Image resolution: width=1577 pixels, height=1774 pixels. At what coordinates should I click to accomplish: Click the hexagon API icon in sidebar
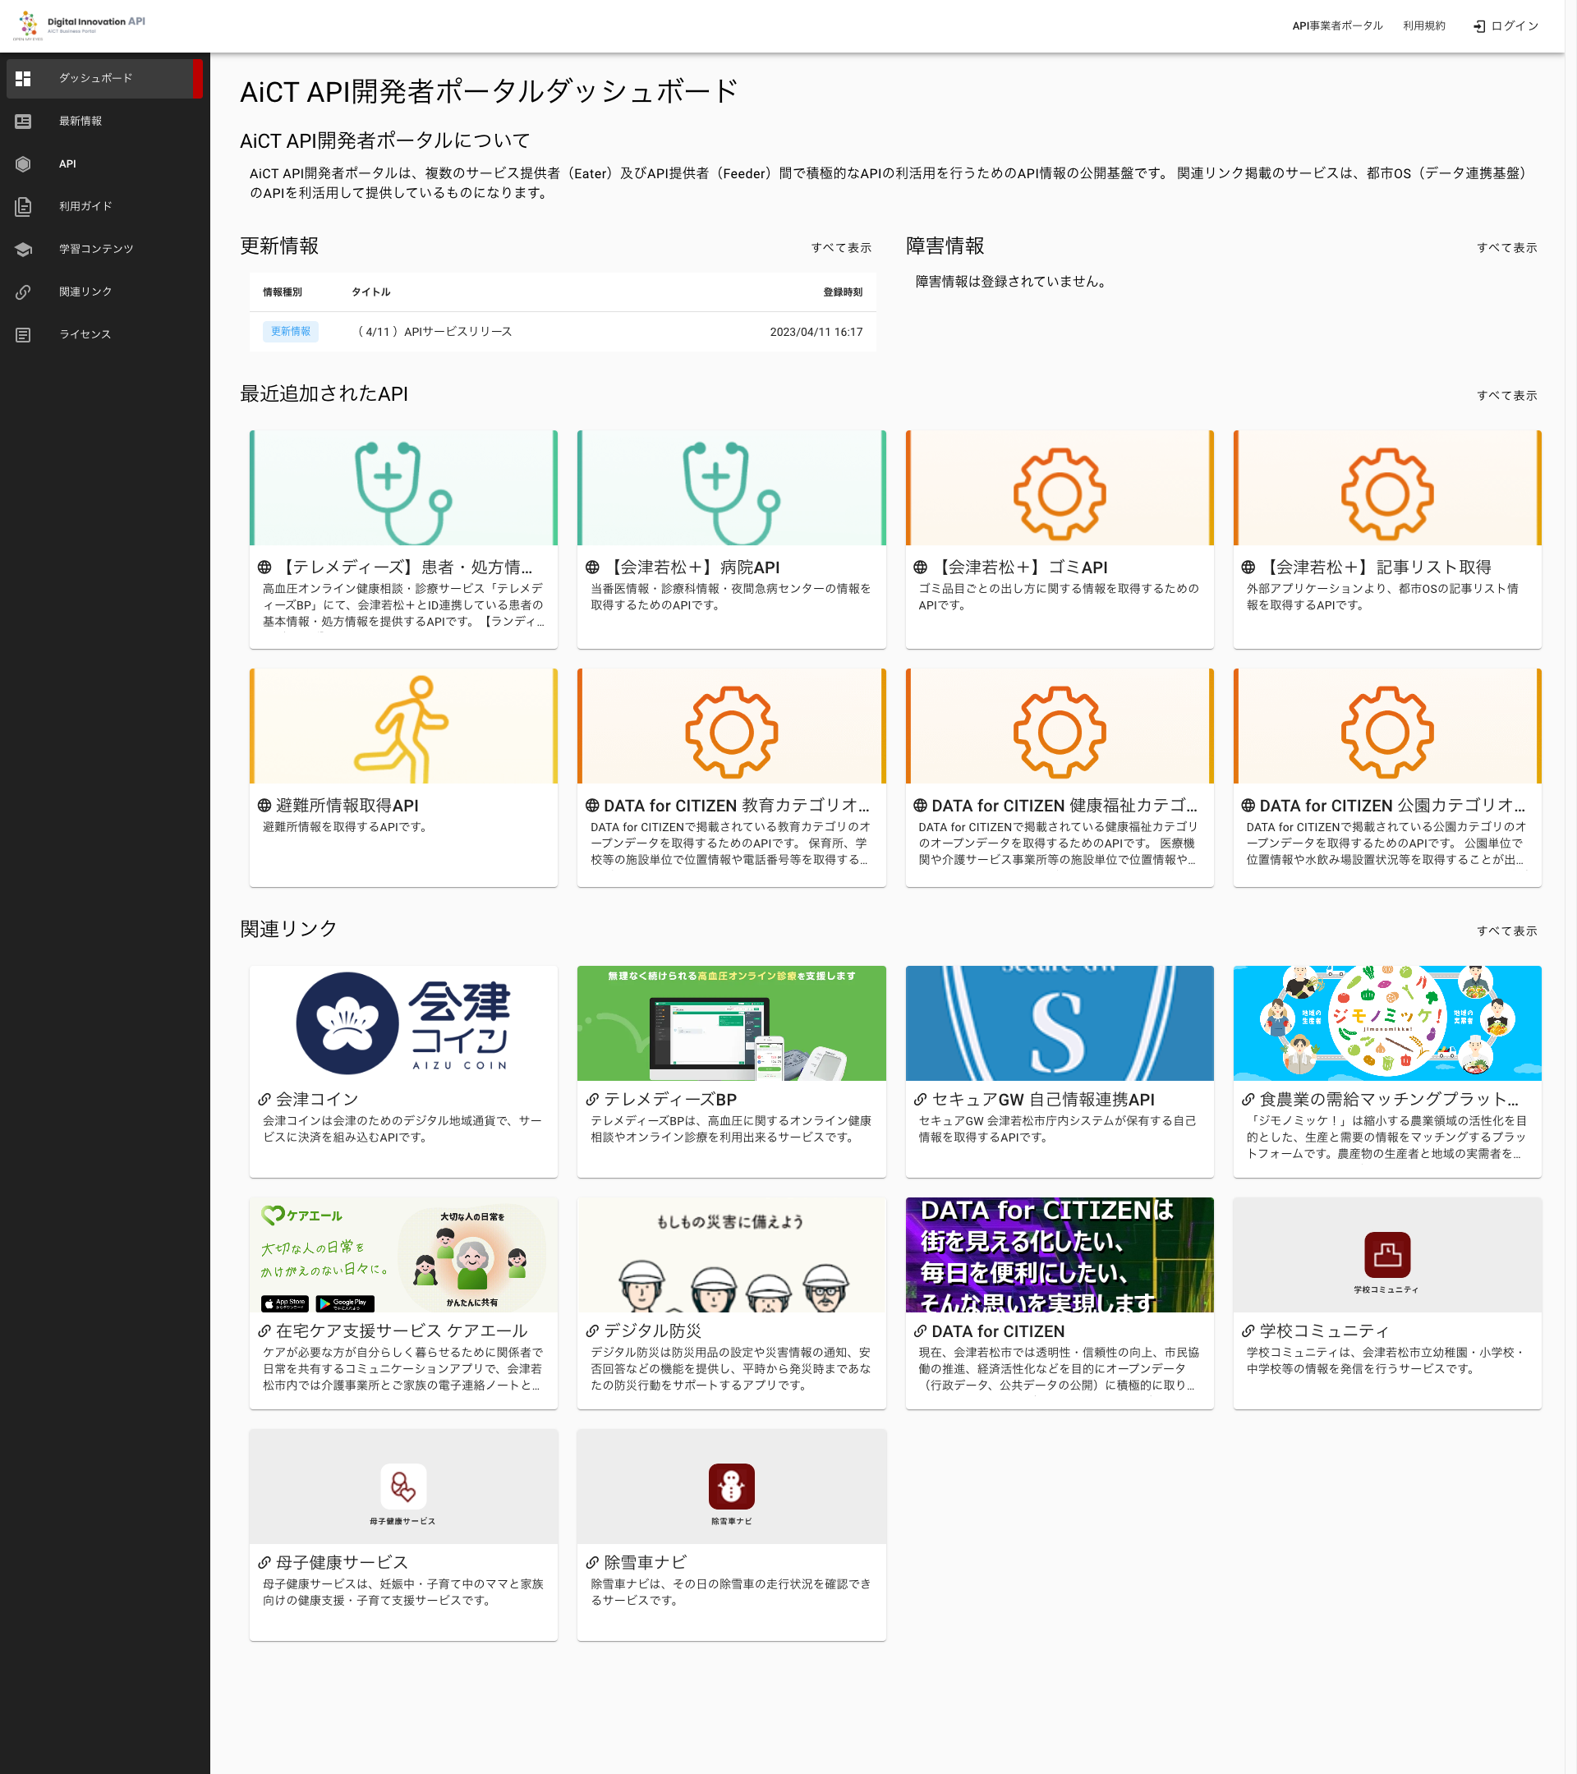pyautogui.click(x=24, y=164)
